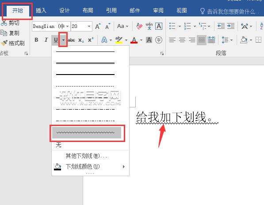Open the text effects dropdown arrow

tap(111, 40)
